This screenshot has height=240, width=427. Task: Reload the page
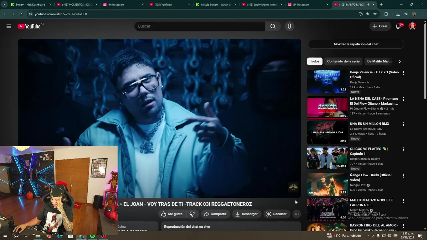21,14
